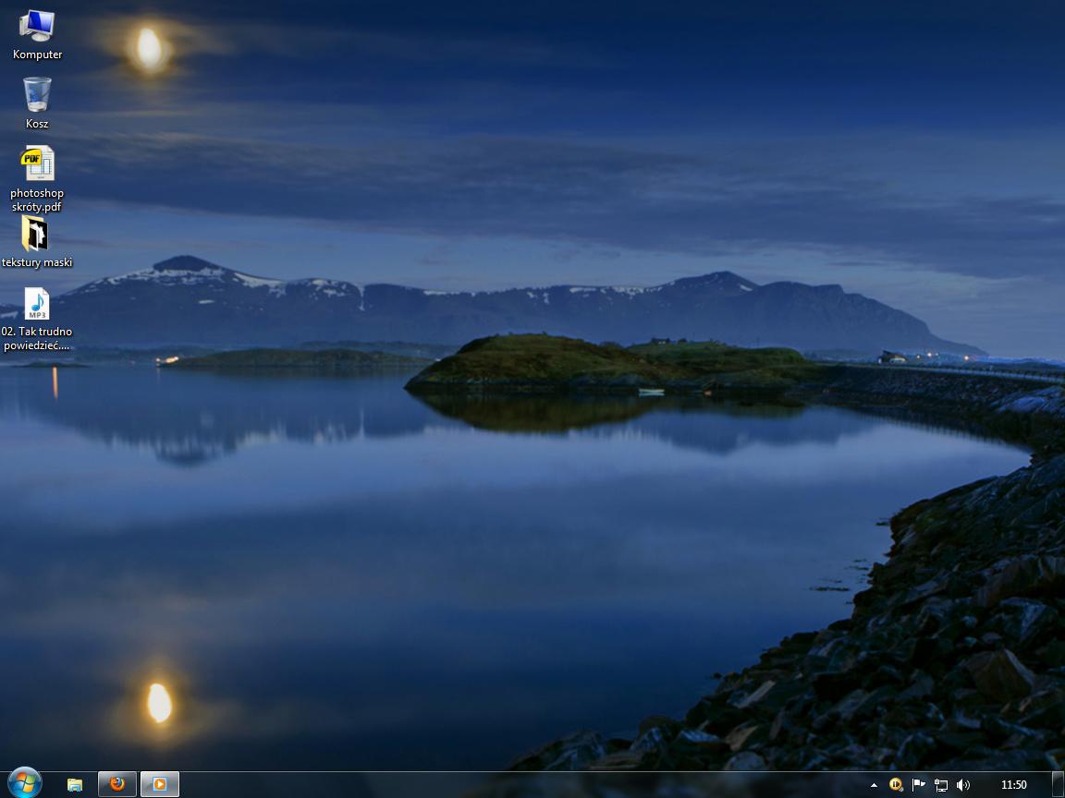
Task: Select the tekstury maski folder icon
Action: pos(35,234)
